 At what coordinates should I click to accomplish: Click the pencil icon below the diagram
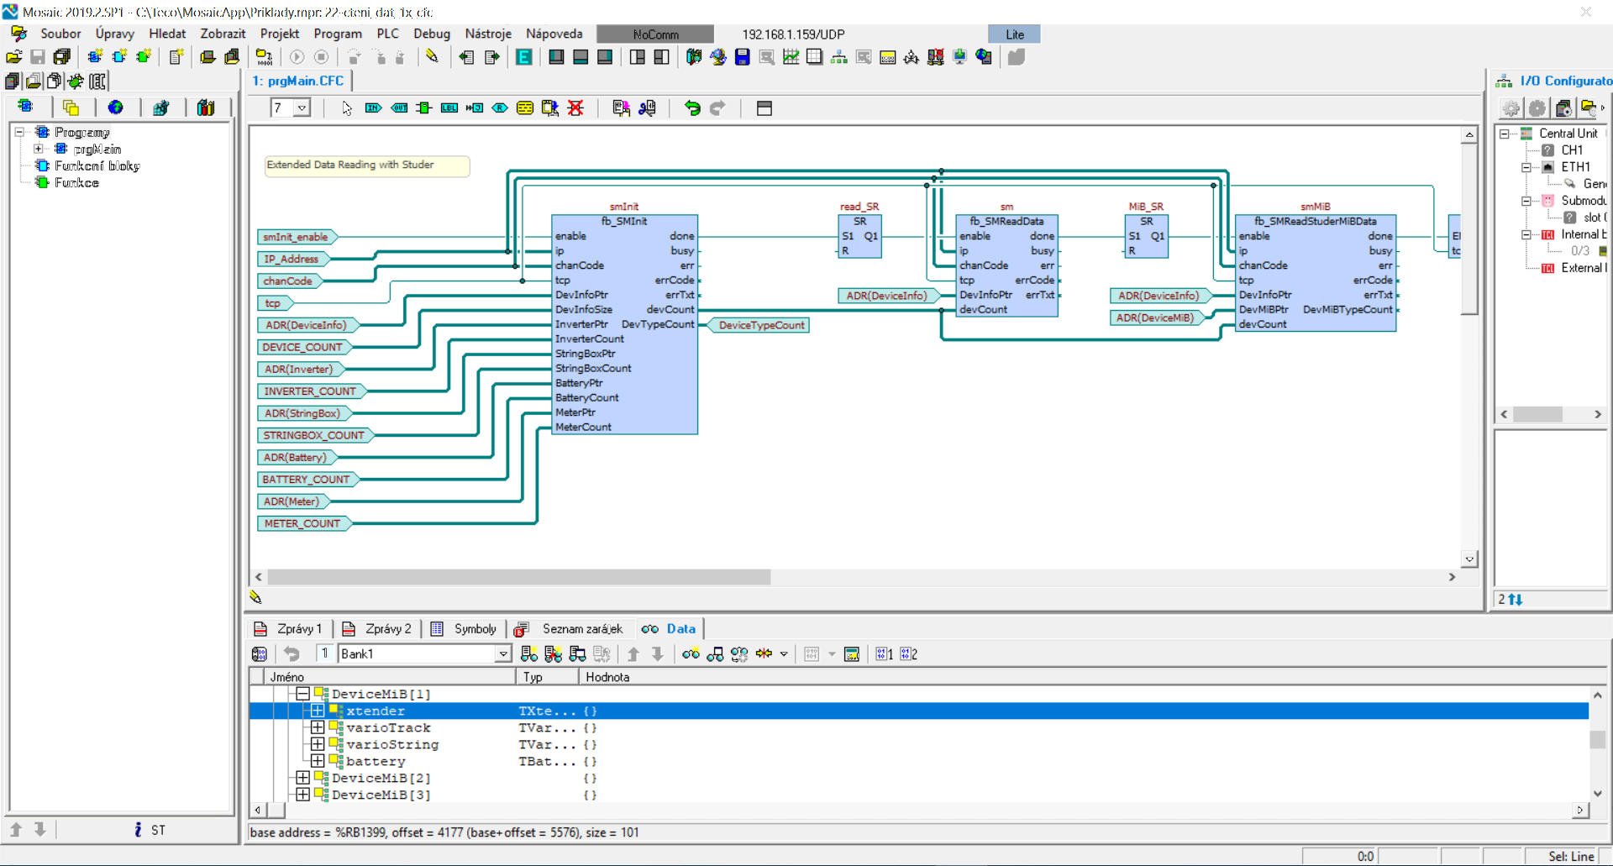(x=256, y=597)
